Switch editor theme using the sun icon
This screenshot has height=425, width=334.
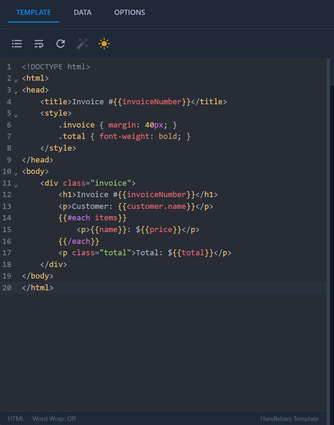104,44
